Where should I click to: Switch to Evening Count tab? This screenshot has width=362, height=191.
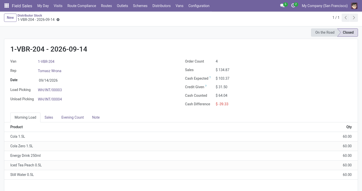72,117
